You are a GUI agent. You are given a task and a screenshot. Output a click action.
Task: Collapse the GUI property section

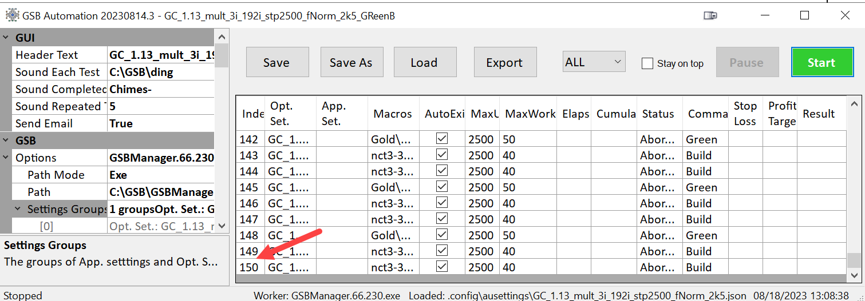pyautogui.click(x=6, y=38)
